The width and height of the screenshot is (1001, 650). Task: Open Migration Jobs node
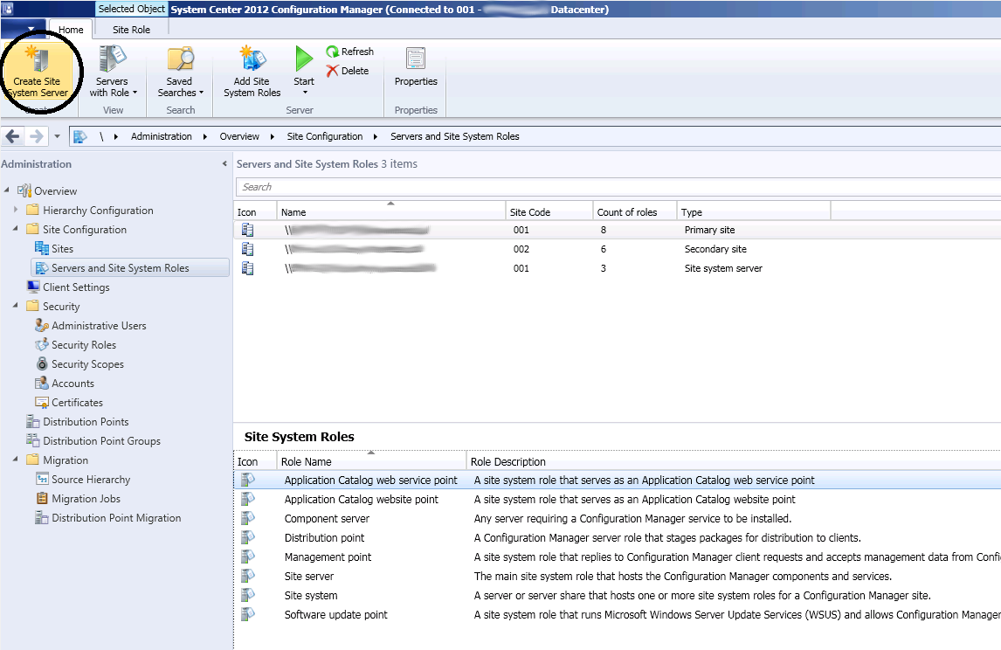click(78, 499)
